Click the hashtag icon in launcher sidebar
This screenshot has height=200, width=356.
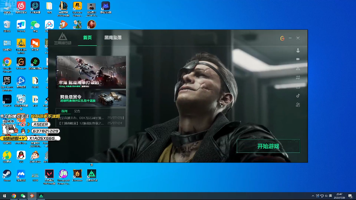tap(298, 77)
